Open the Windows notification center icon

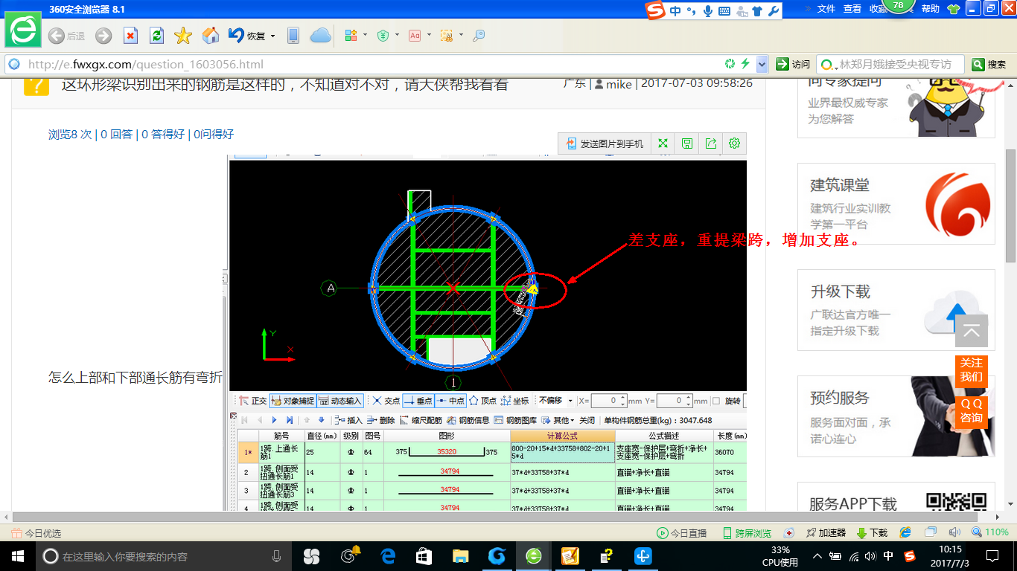click(x=992, y=556)
